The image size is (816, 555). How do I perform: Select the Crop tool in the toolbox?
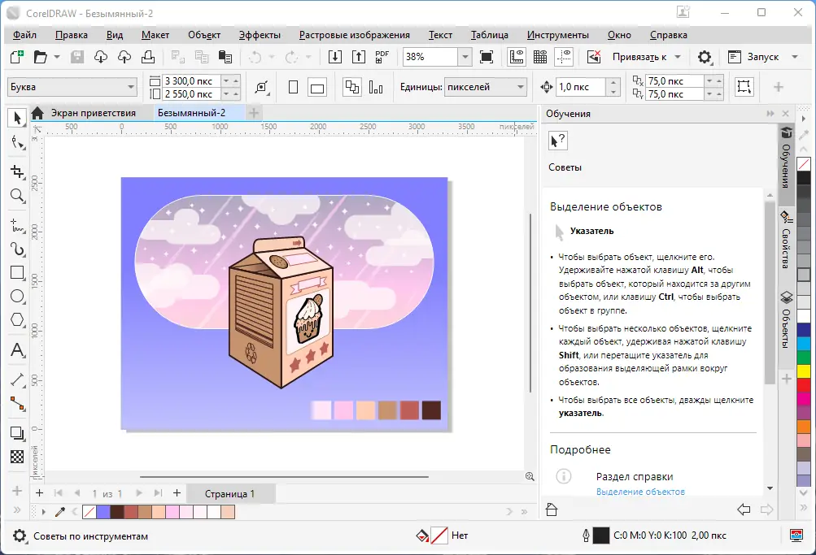point(17,171)
